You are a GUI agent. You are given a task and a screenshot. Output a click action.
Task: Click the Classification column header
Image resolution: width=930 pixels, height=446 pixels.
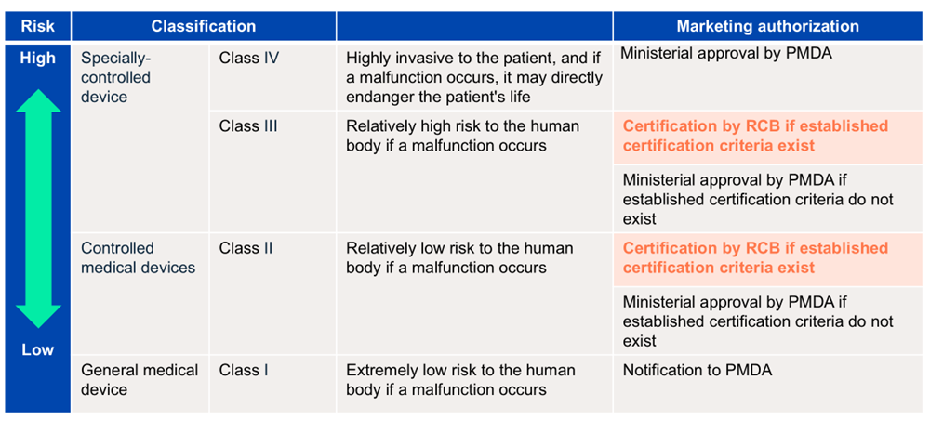204,26
